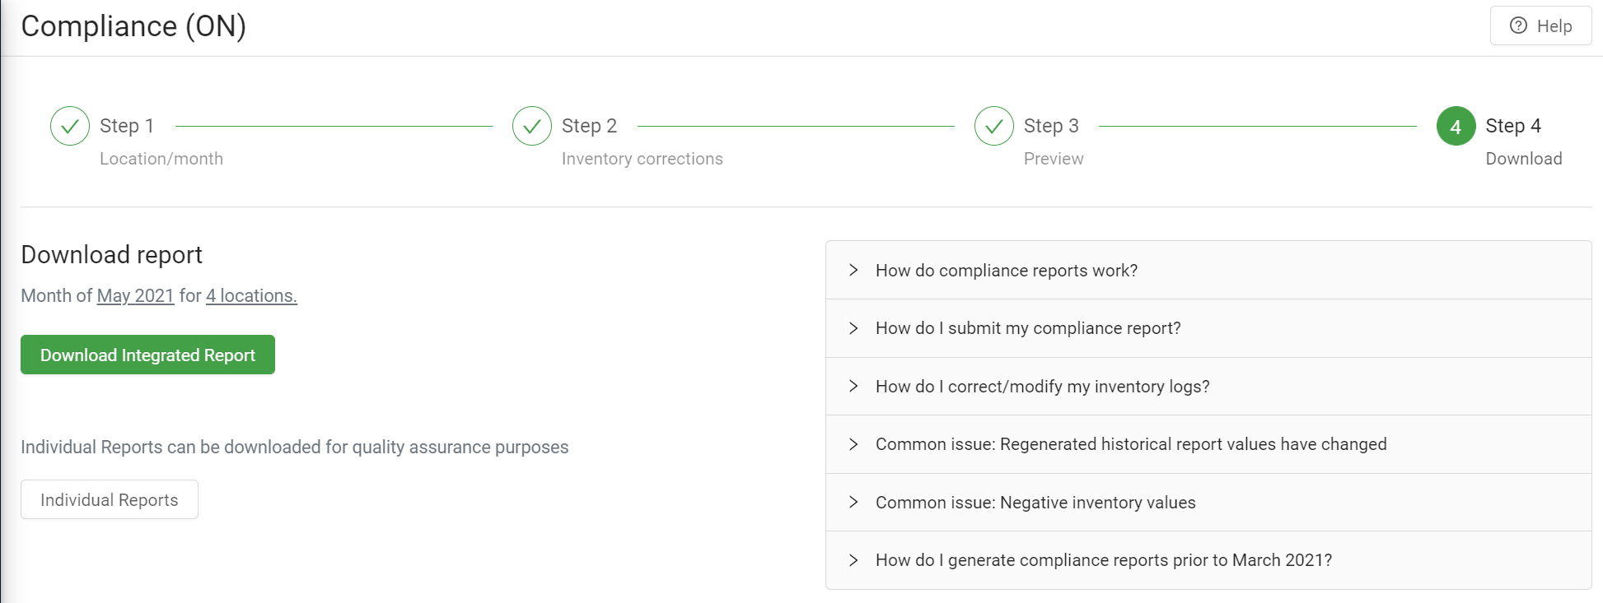Expand chevron for reports prior to March 2021
Viewport: 1603px width, 603px height.
click(x=853, y=560)
